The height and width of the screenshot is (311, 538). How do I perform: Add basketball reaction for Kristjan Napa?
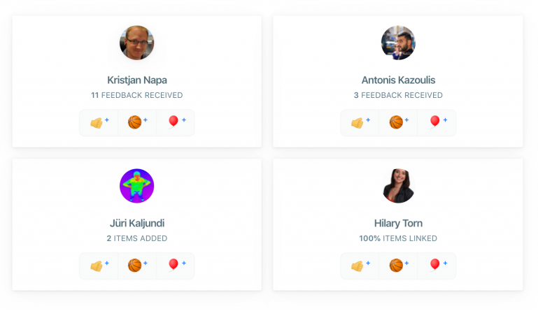pyautogui.click(x=137, y=123)
